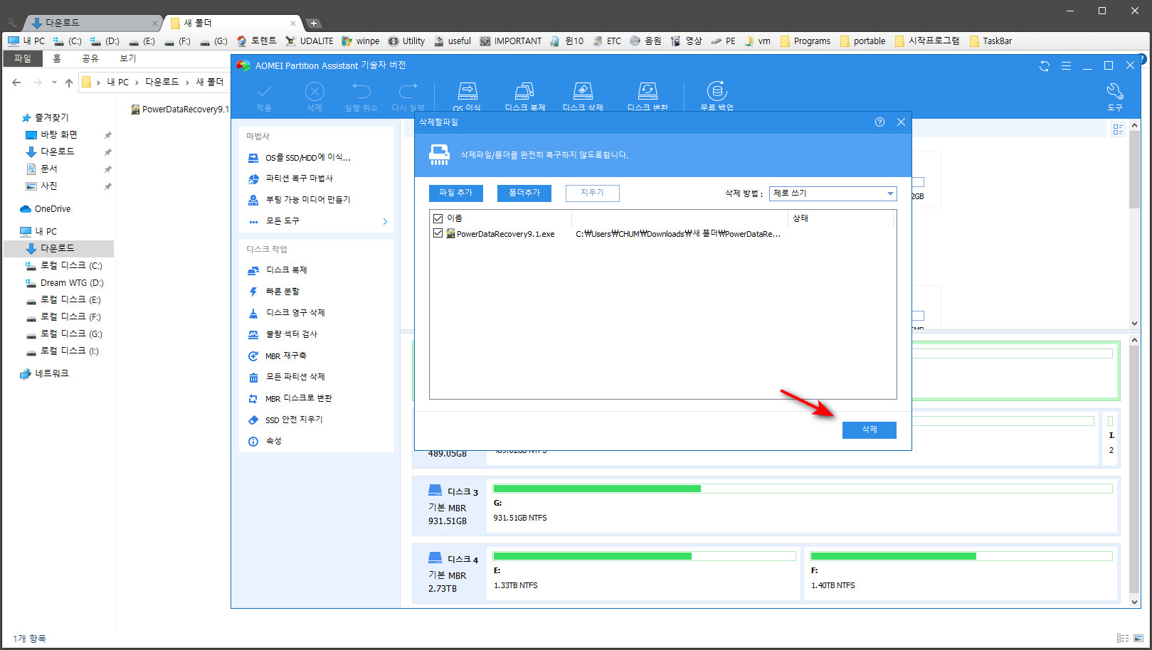This screenshot has height=650, width=1152.
Task: Click 지우기 button in shred dialog
Action: tap(592, 193)
